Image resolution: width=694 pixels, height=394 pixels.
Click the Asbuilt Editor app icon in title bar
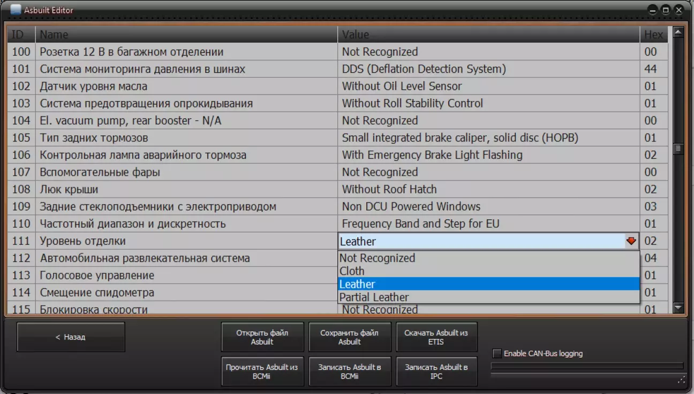tap(16, 10)
